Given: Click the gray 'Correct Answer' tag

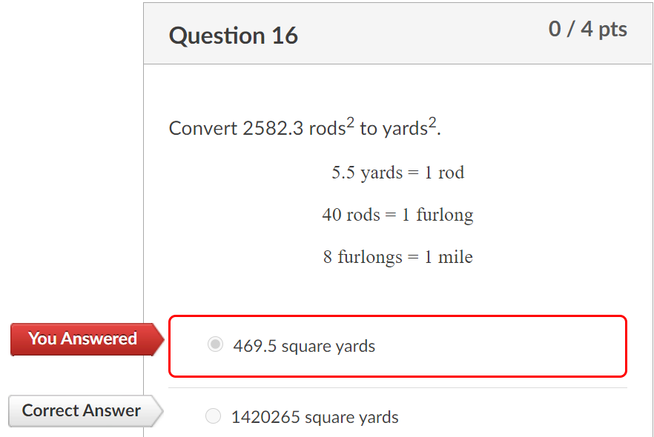Looking at the screenshot, I should [x=81, y=410].
